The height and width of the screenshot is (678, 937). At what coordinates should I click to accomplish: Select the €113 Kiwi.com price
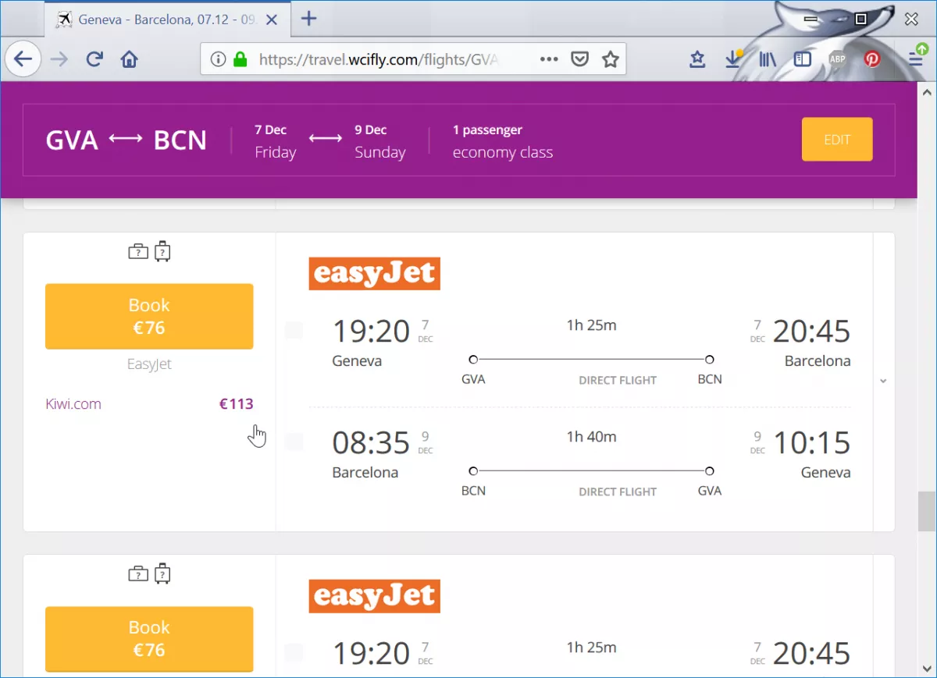[237, 404]
